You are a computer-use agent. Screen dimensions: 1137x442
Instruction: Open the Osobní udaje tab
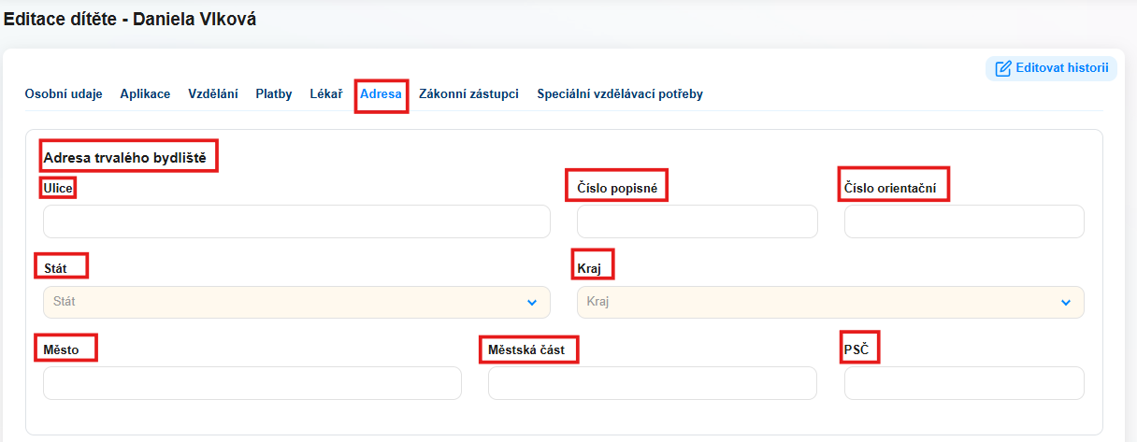(64, 94)
